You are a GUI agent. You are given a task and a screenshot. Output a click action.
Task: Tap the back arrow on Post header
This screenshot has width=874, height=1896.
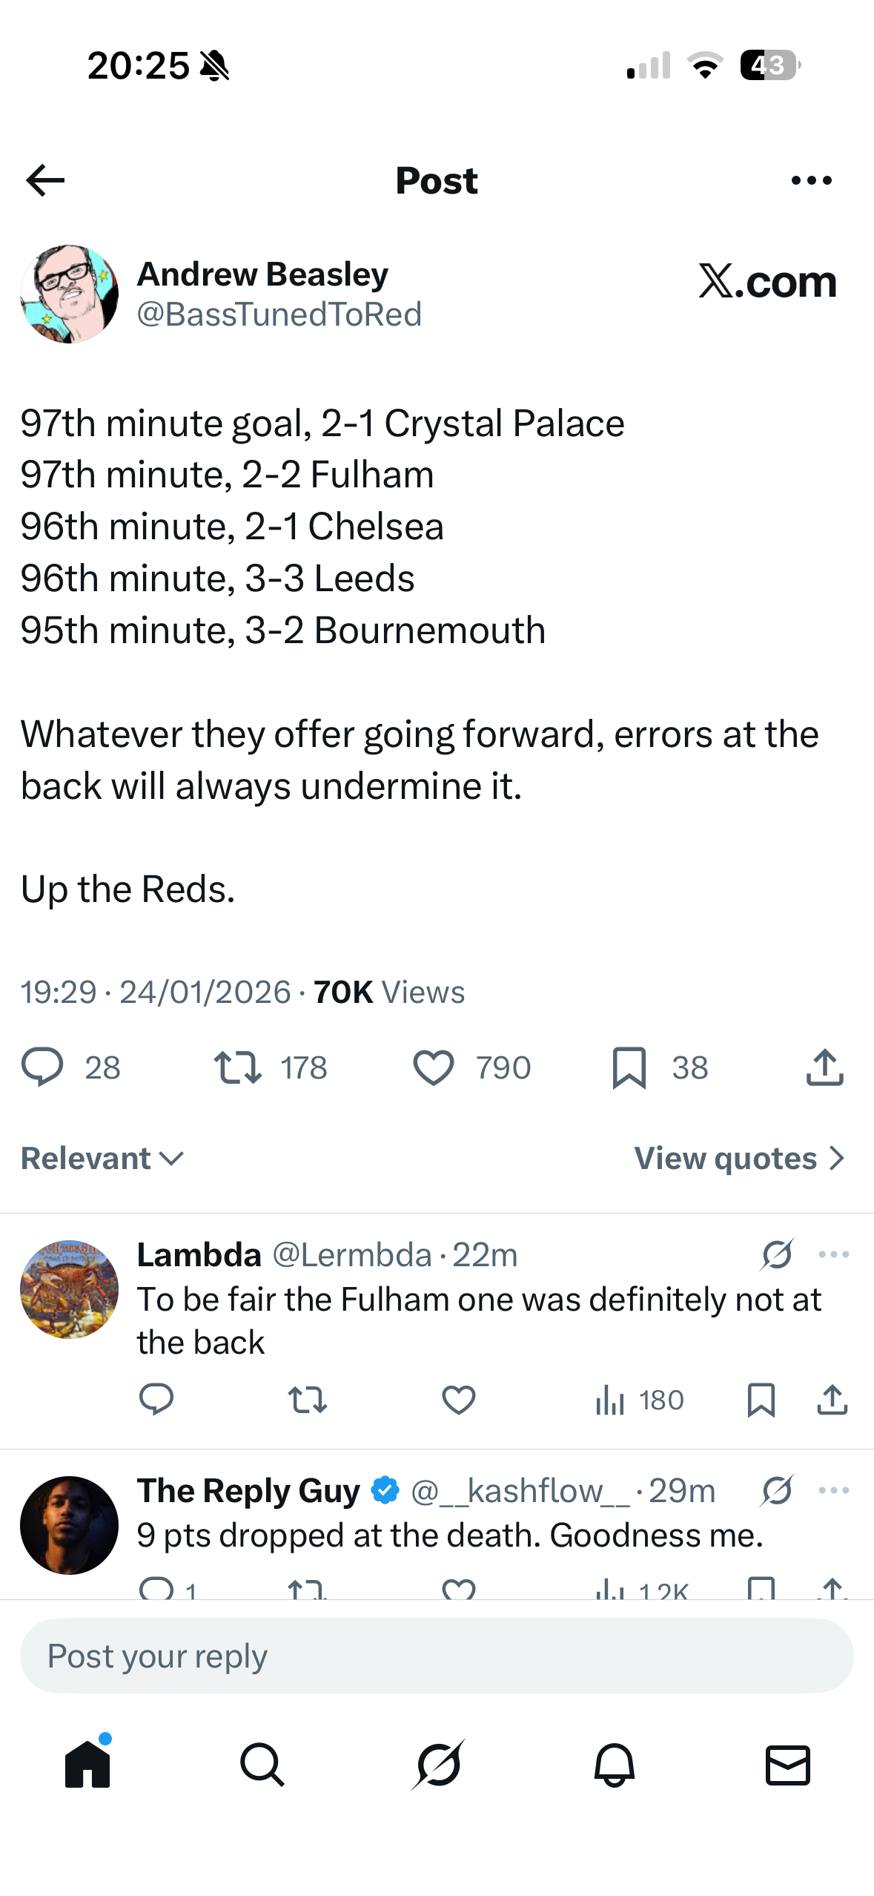pyautogui.click(x=45, y=180)
